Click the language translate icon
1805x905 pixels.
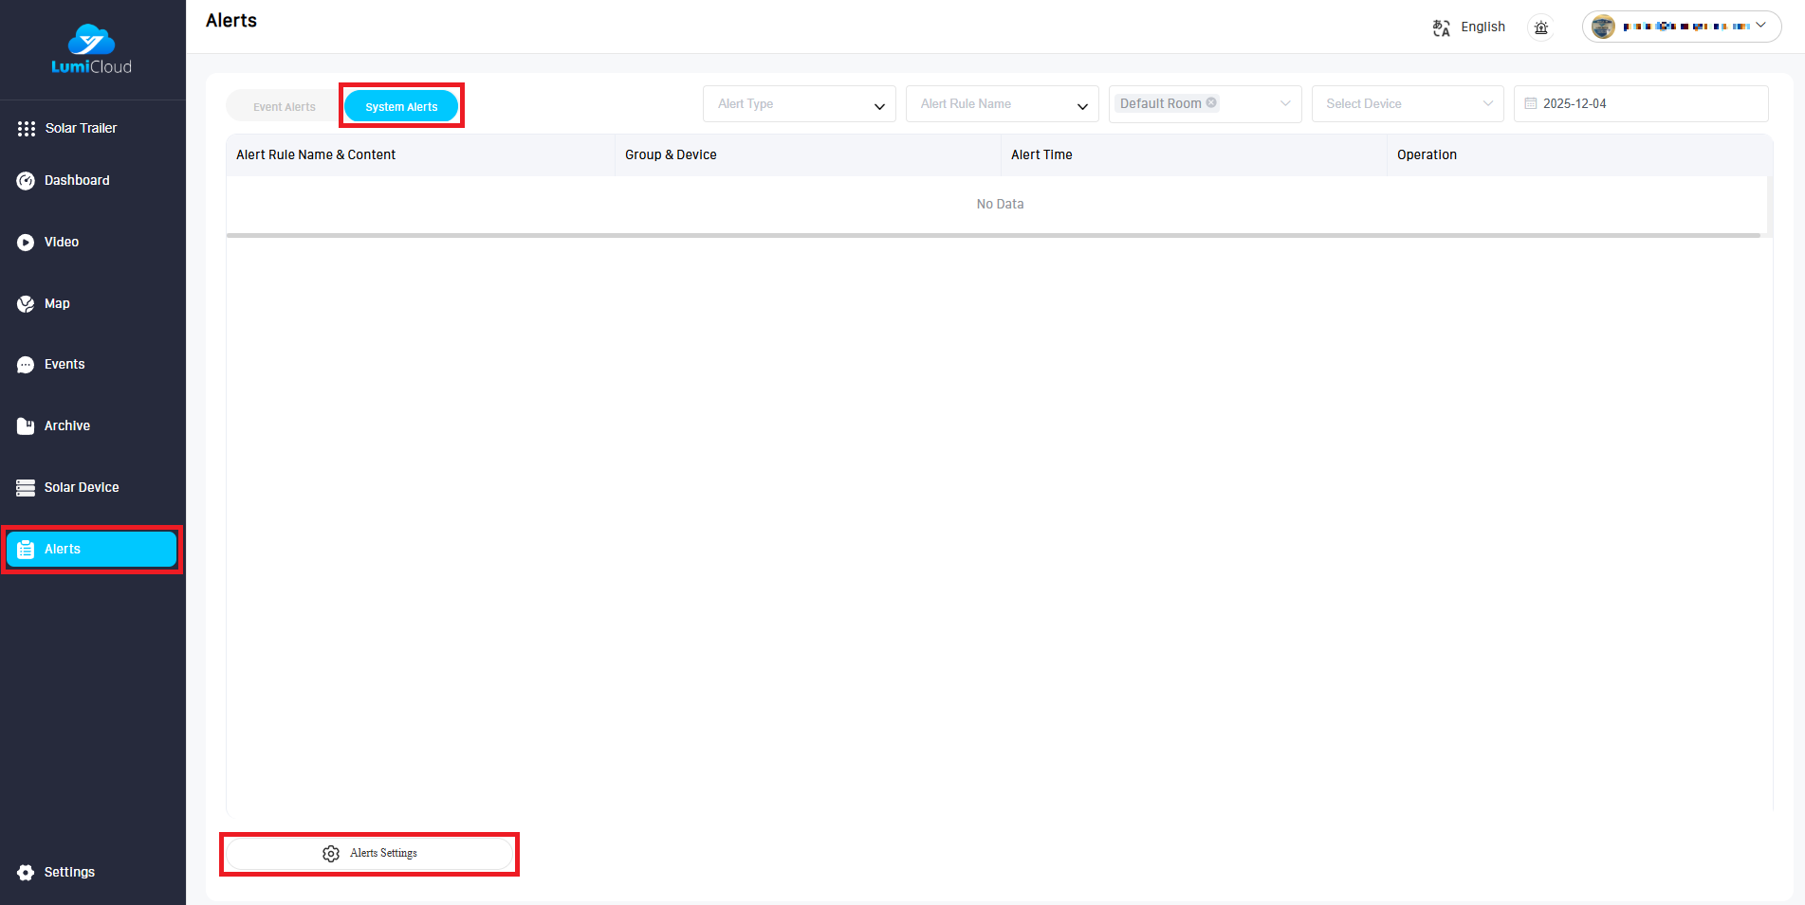[1441, 27]
